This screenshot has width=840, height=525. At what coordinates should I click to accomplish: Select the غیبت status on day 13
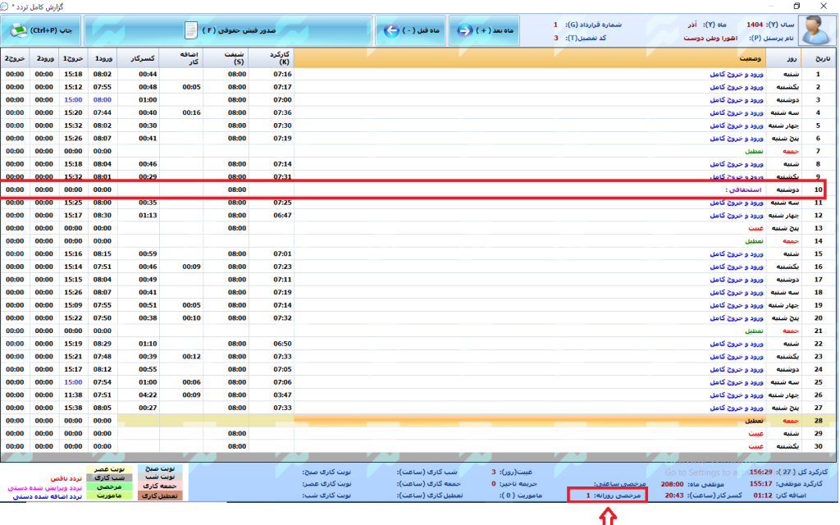(x=757, y=228)
